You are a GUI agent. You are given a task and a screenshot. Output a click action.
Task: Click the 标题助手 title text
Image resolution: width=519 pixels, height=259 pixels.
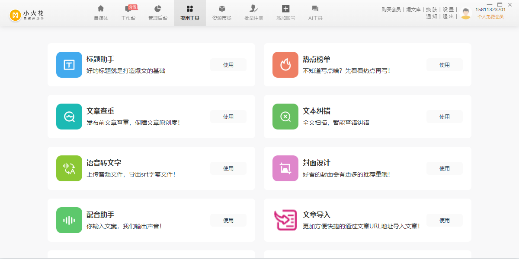pos(100,60)
